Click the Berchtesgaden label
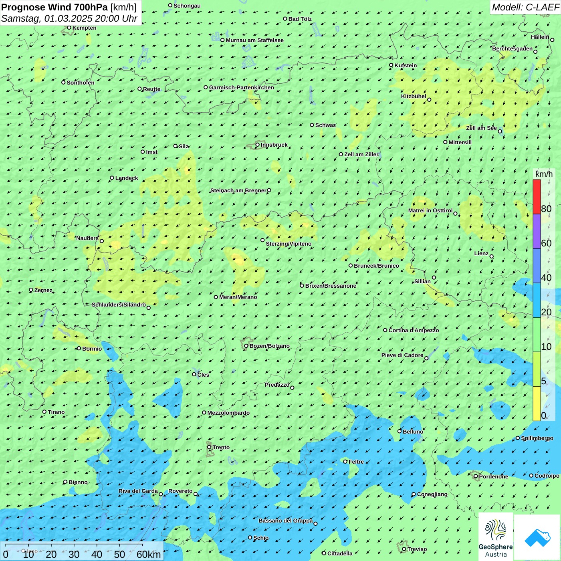Screen dimensions: 561x561 (512, 48)
